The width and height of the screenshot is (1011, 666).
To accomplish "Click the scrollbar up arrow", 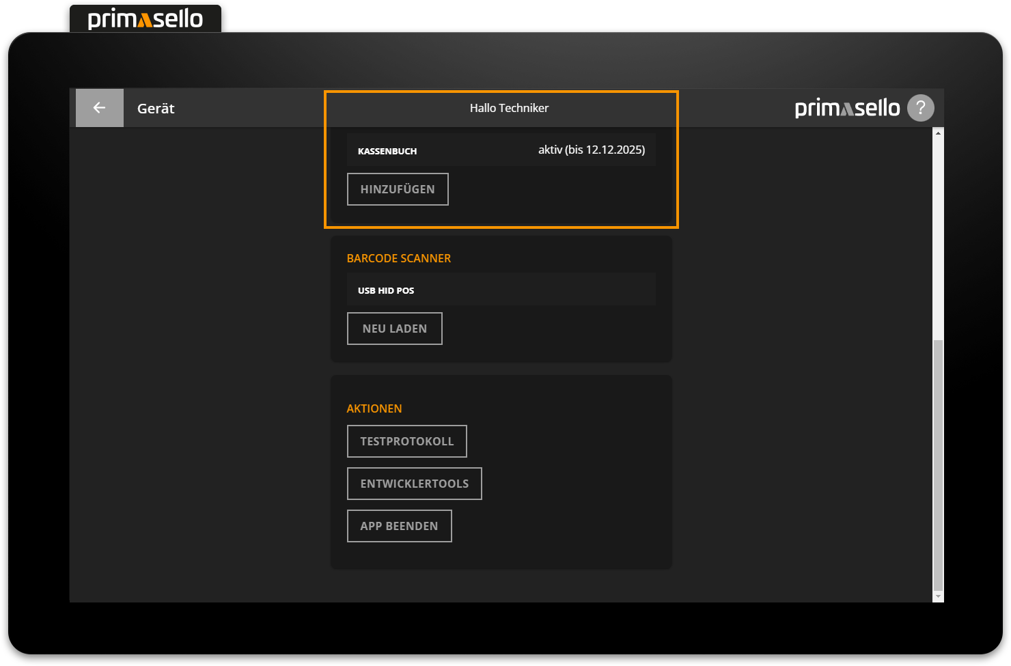I will [938, 133].
